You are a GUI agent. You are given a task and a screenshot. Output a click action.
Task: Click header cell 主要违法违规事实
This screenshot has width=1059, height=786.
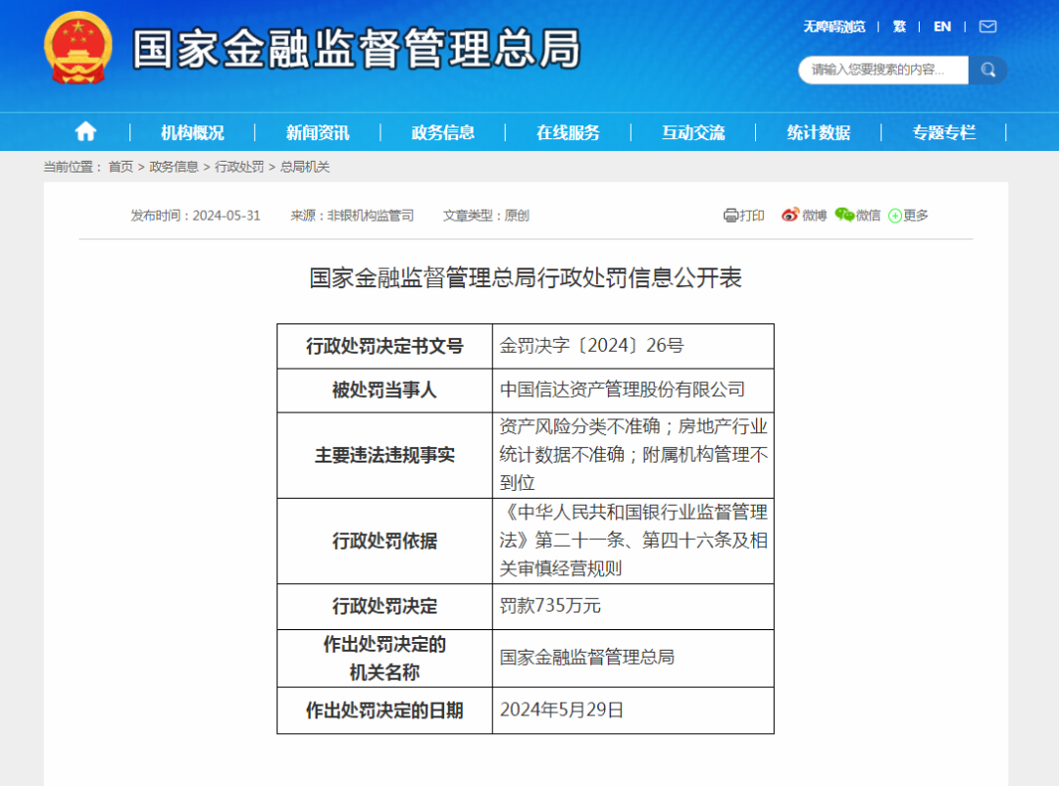[x=385, y=455]
